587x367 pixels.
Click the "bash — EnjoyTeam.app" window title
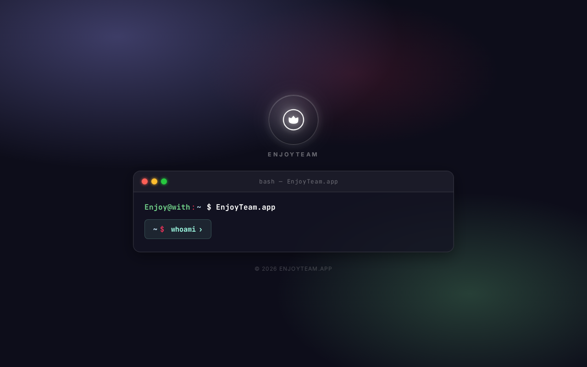tap(299, 182)
